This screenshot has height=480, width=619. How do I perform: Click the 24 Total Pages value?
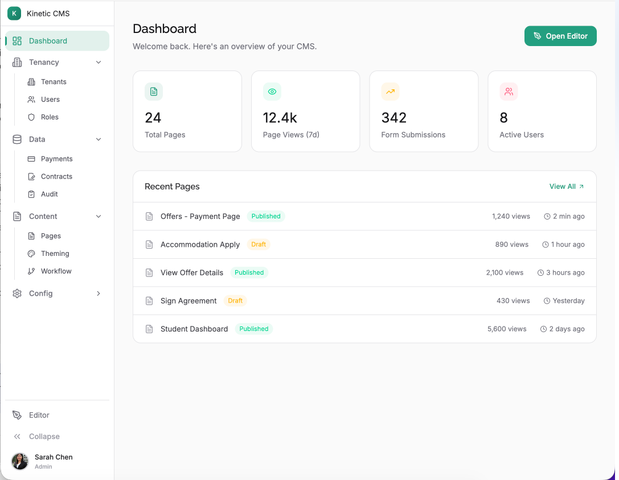(153, 118)
